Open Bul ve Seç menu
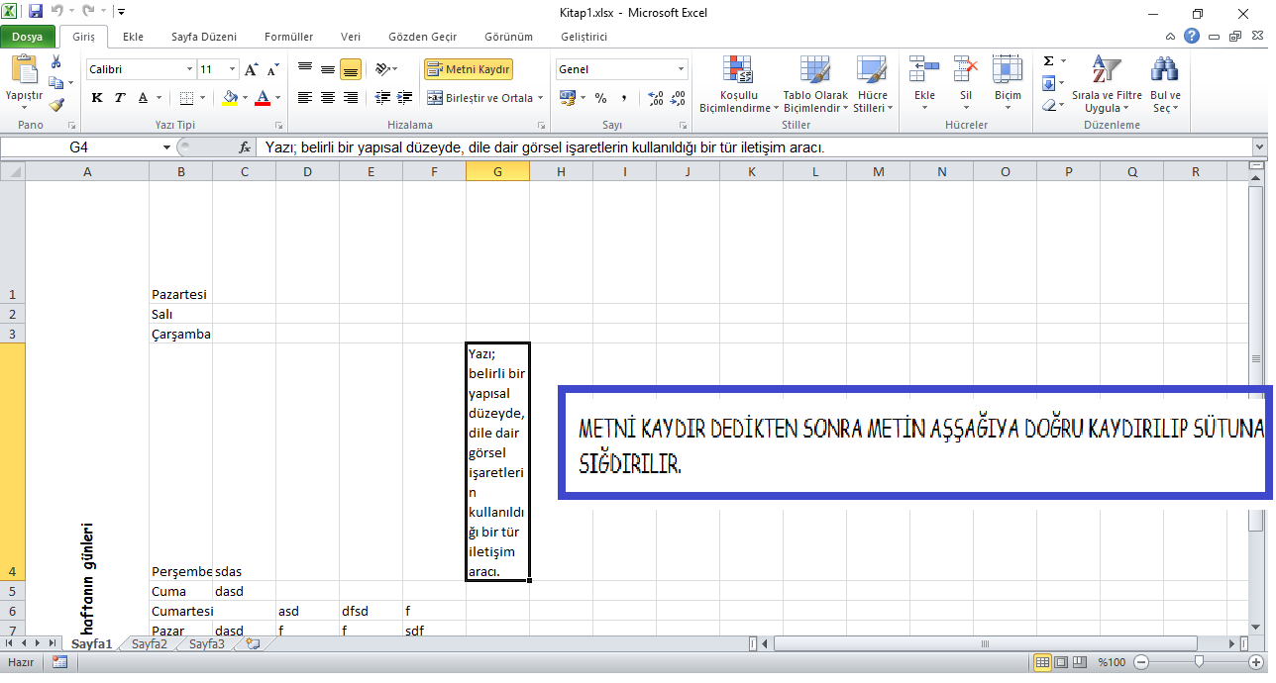This screenshot has width=1276, height=683. (1165, 84)
